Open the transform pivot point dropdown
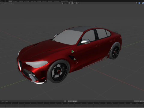This screenshot has height=108, width=144. click(70, 3)
